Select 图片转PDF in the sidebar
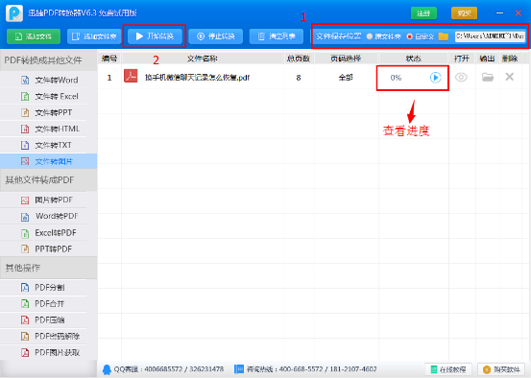Screen dimensions: 531x378 (48, 200)
